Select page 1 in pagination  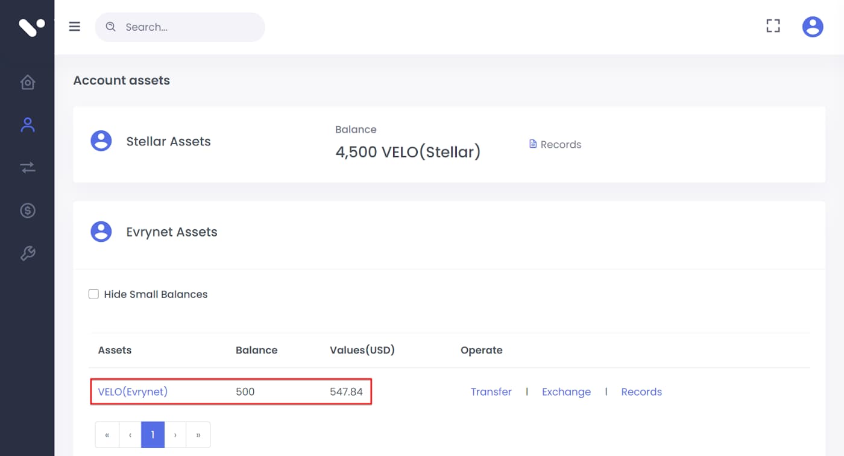[x=153, y=435]
